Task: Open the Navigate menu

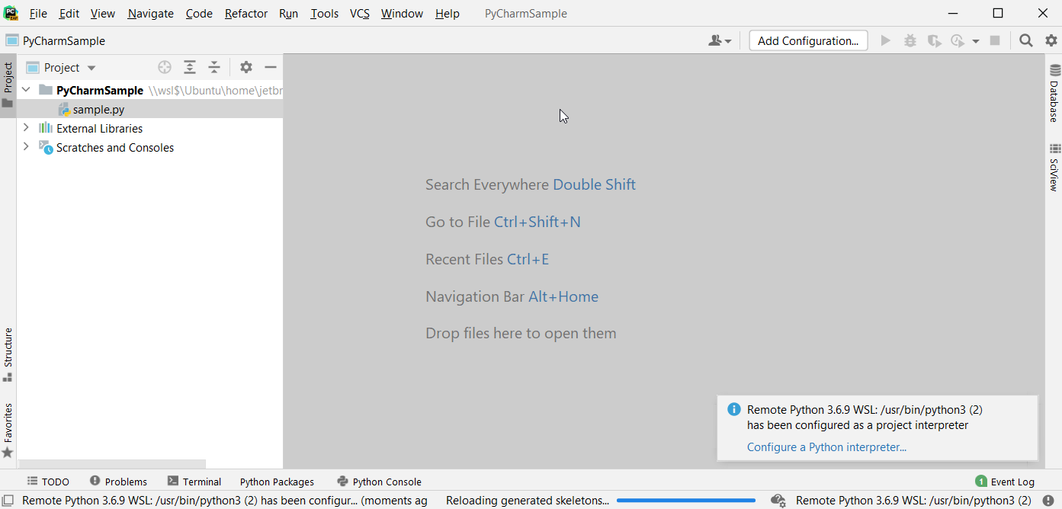Action: pos(151,14)
